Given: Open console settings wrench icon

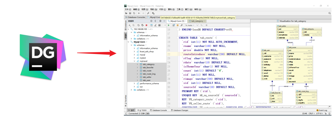Looking at the screenshot, I should click(x=182, y=25).
